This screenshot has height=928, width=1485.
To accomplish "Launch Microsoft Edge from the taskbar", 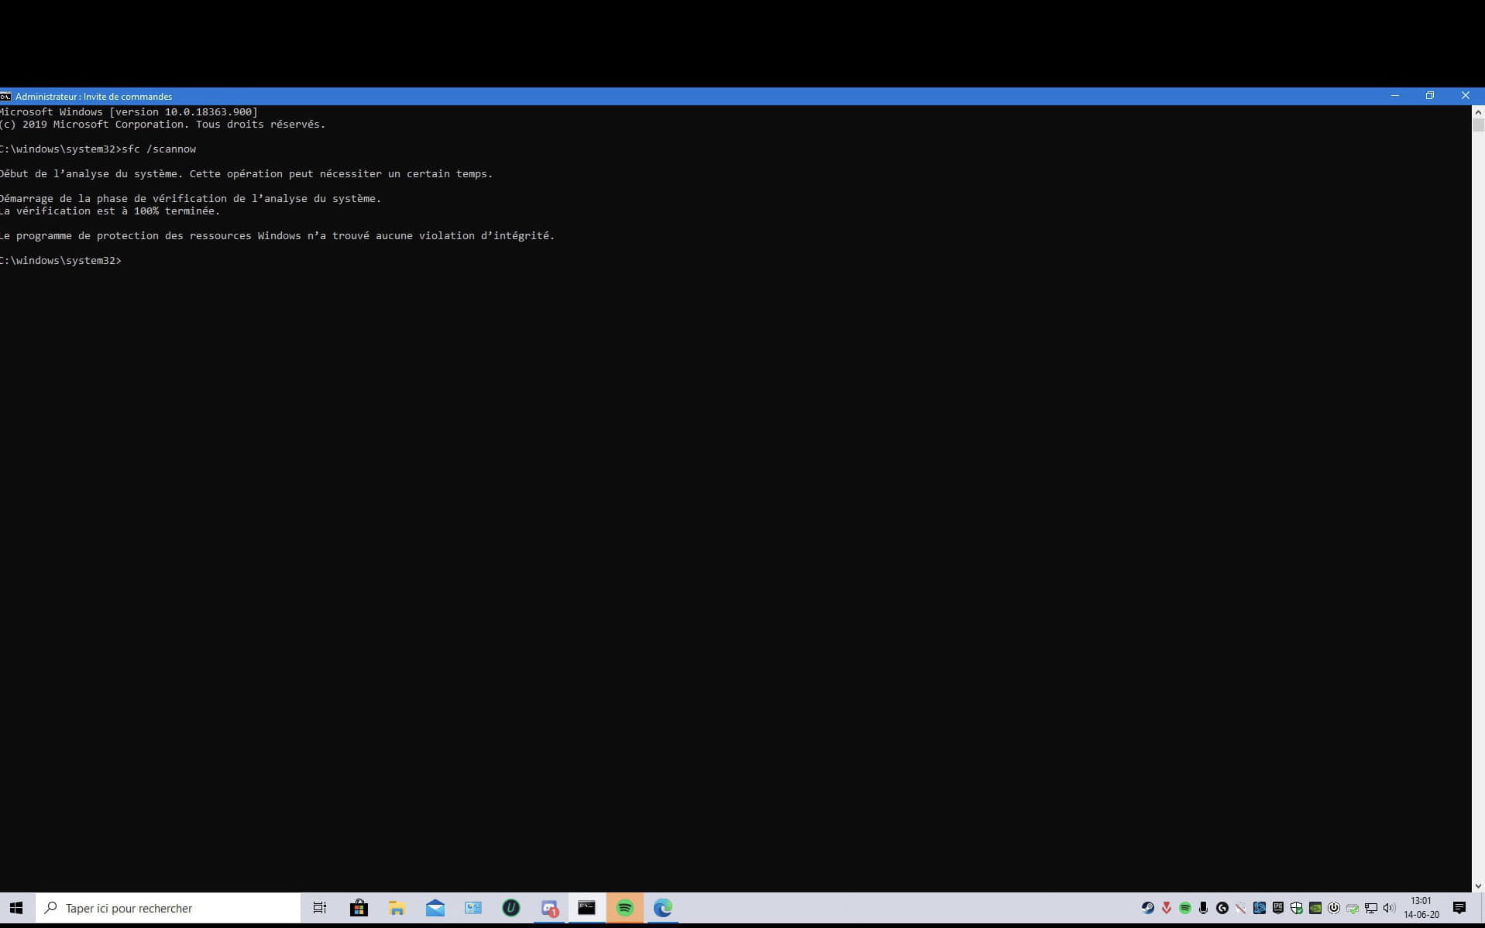I will point(662,908).
